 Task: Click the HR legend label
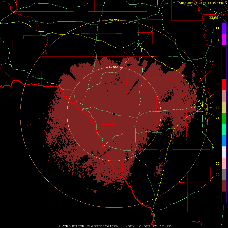tap(217, 119)
